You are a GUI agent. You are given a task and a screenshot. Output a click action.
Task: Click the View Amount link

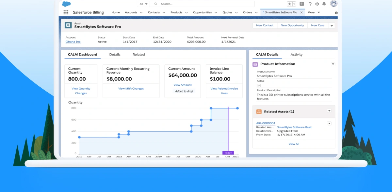pyautogui.click(x=183, y=85)
